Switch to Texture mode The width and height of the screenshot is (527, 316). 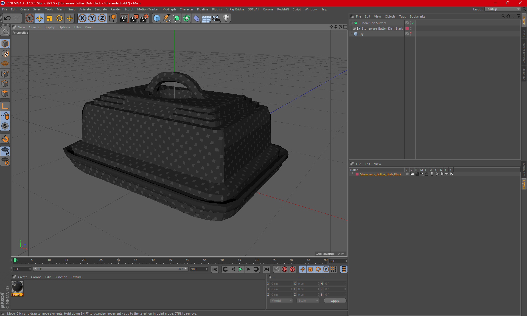(5, 54)
